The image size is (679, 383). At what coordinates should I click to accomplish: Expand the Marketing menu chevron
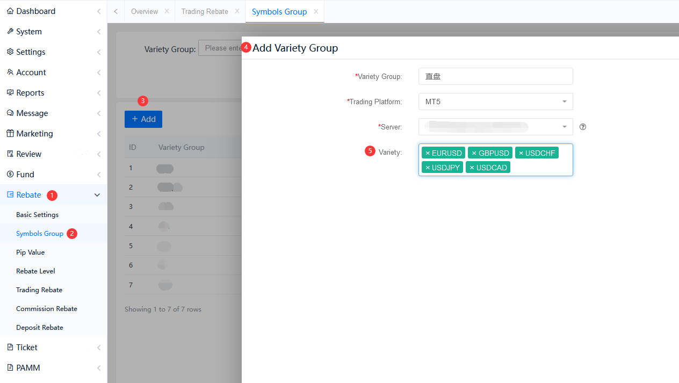[99, 134]
